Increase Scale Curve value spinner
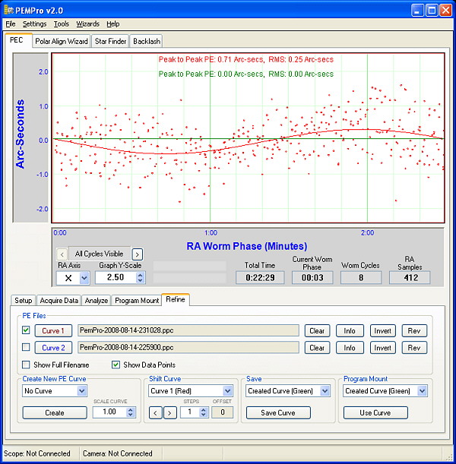The height and width of the screenshot is (464, 456). 131,409
